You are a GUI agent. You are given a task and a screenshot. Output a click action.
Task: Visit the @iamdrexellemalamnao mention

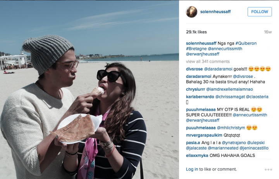229,89
